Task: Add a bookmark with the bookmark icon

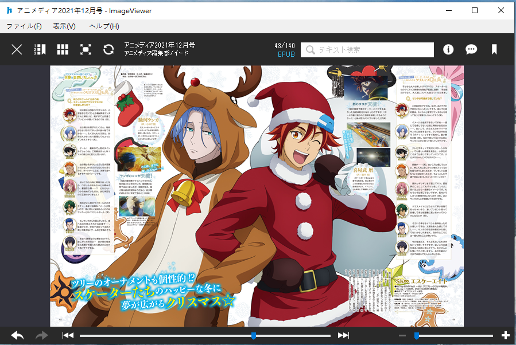Action: tap(494, 50)
